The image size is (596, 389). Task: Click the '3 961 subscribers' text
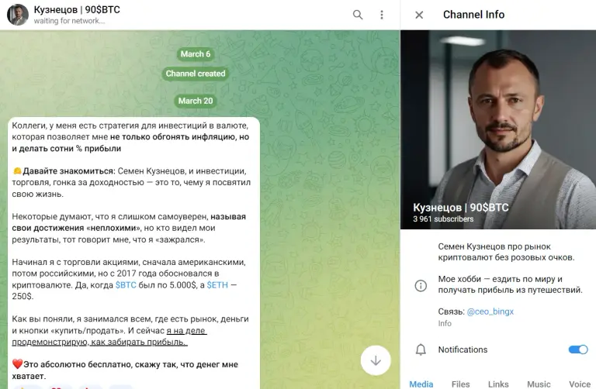click(443, 219)
